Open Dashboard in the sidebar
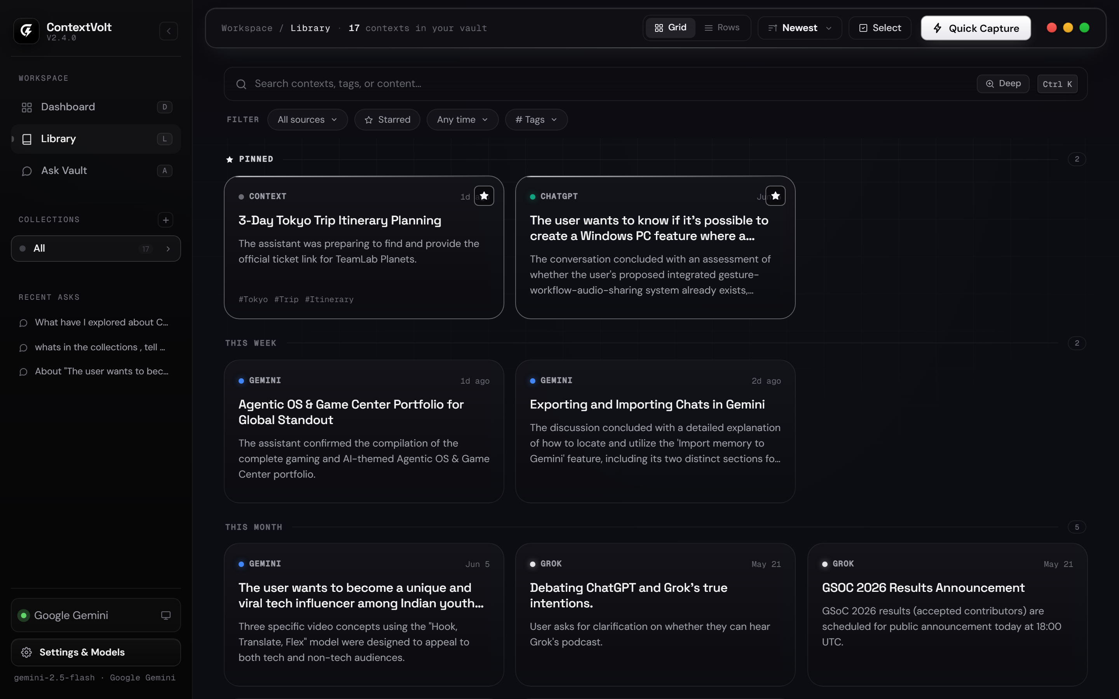This screenshot has width=1119, height=699. [x=96, y=107]
